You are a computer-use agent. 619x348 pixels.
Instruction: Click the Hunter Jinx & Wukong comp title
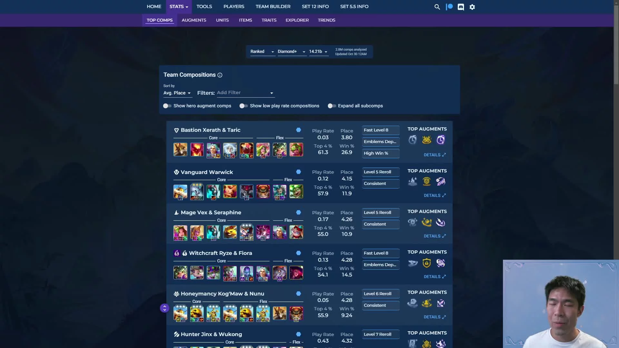pos(211,334)
